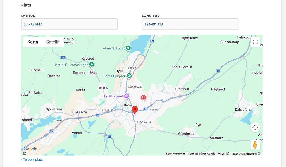
Task: Open map in new window icon
Action: point(25,154)
